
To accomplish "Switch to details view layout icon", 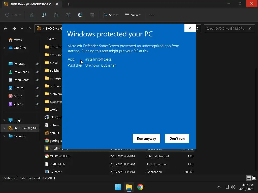I will (249, 178).
